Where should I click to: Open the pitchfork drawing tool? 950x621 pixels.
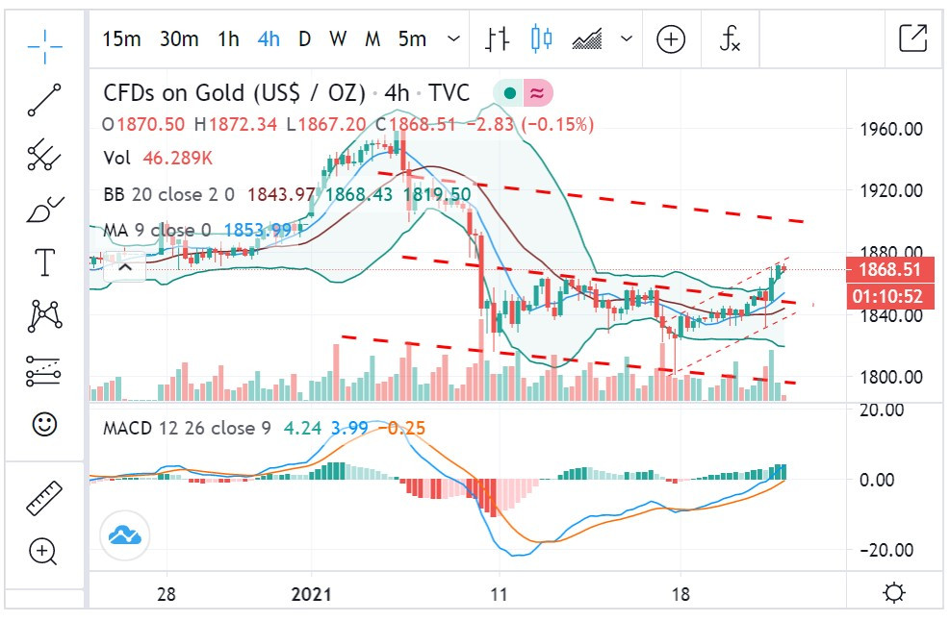[x=44, y=155]
